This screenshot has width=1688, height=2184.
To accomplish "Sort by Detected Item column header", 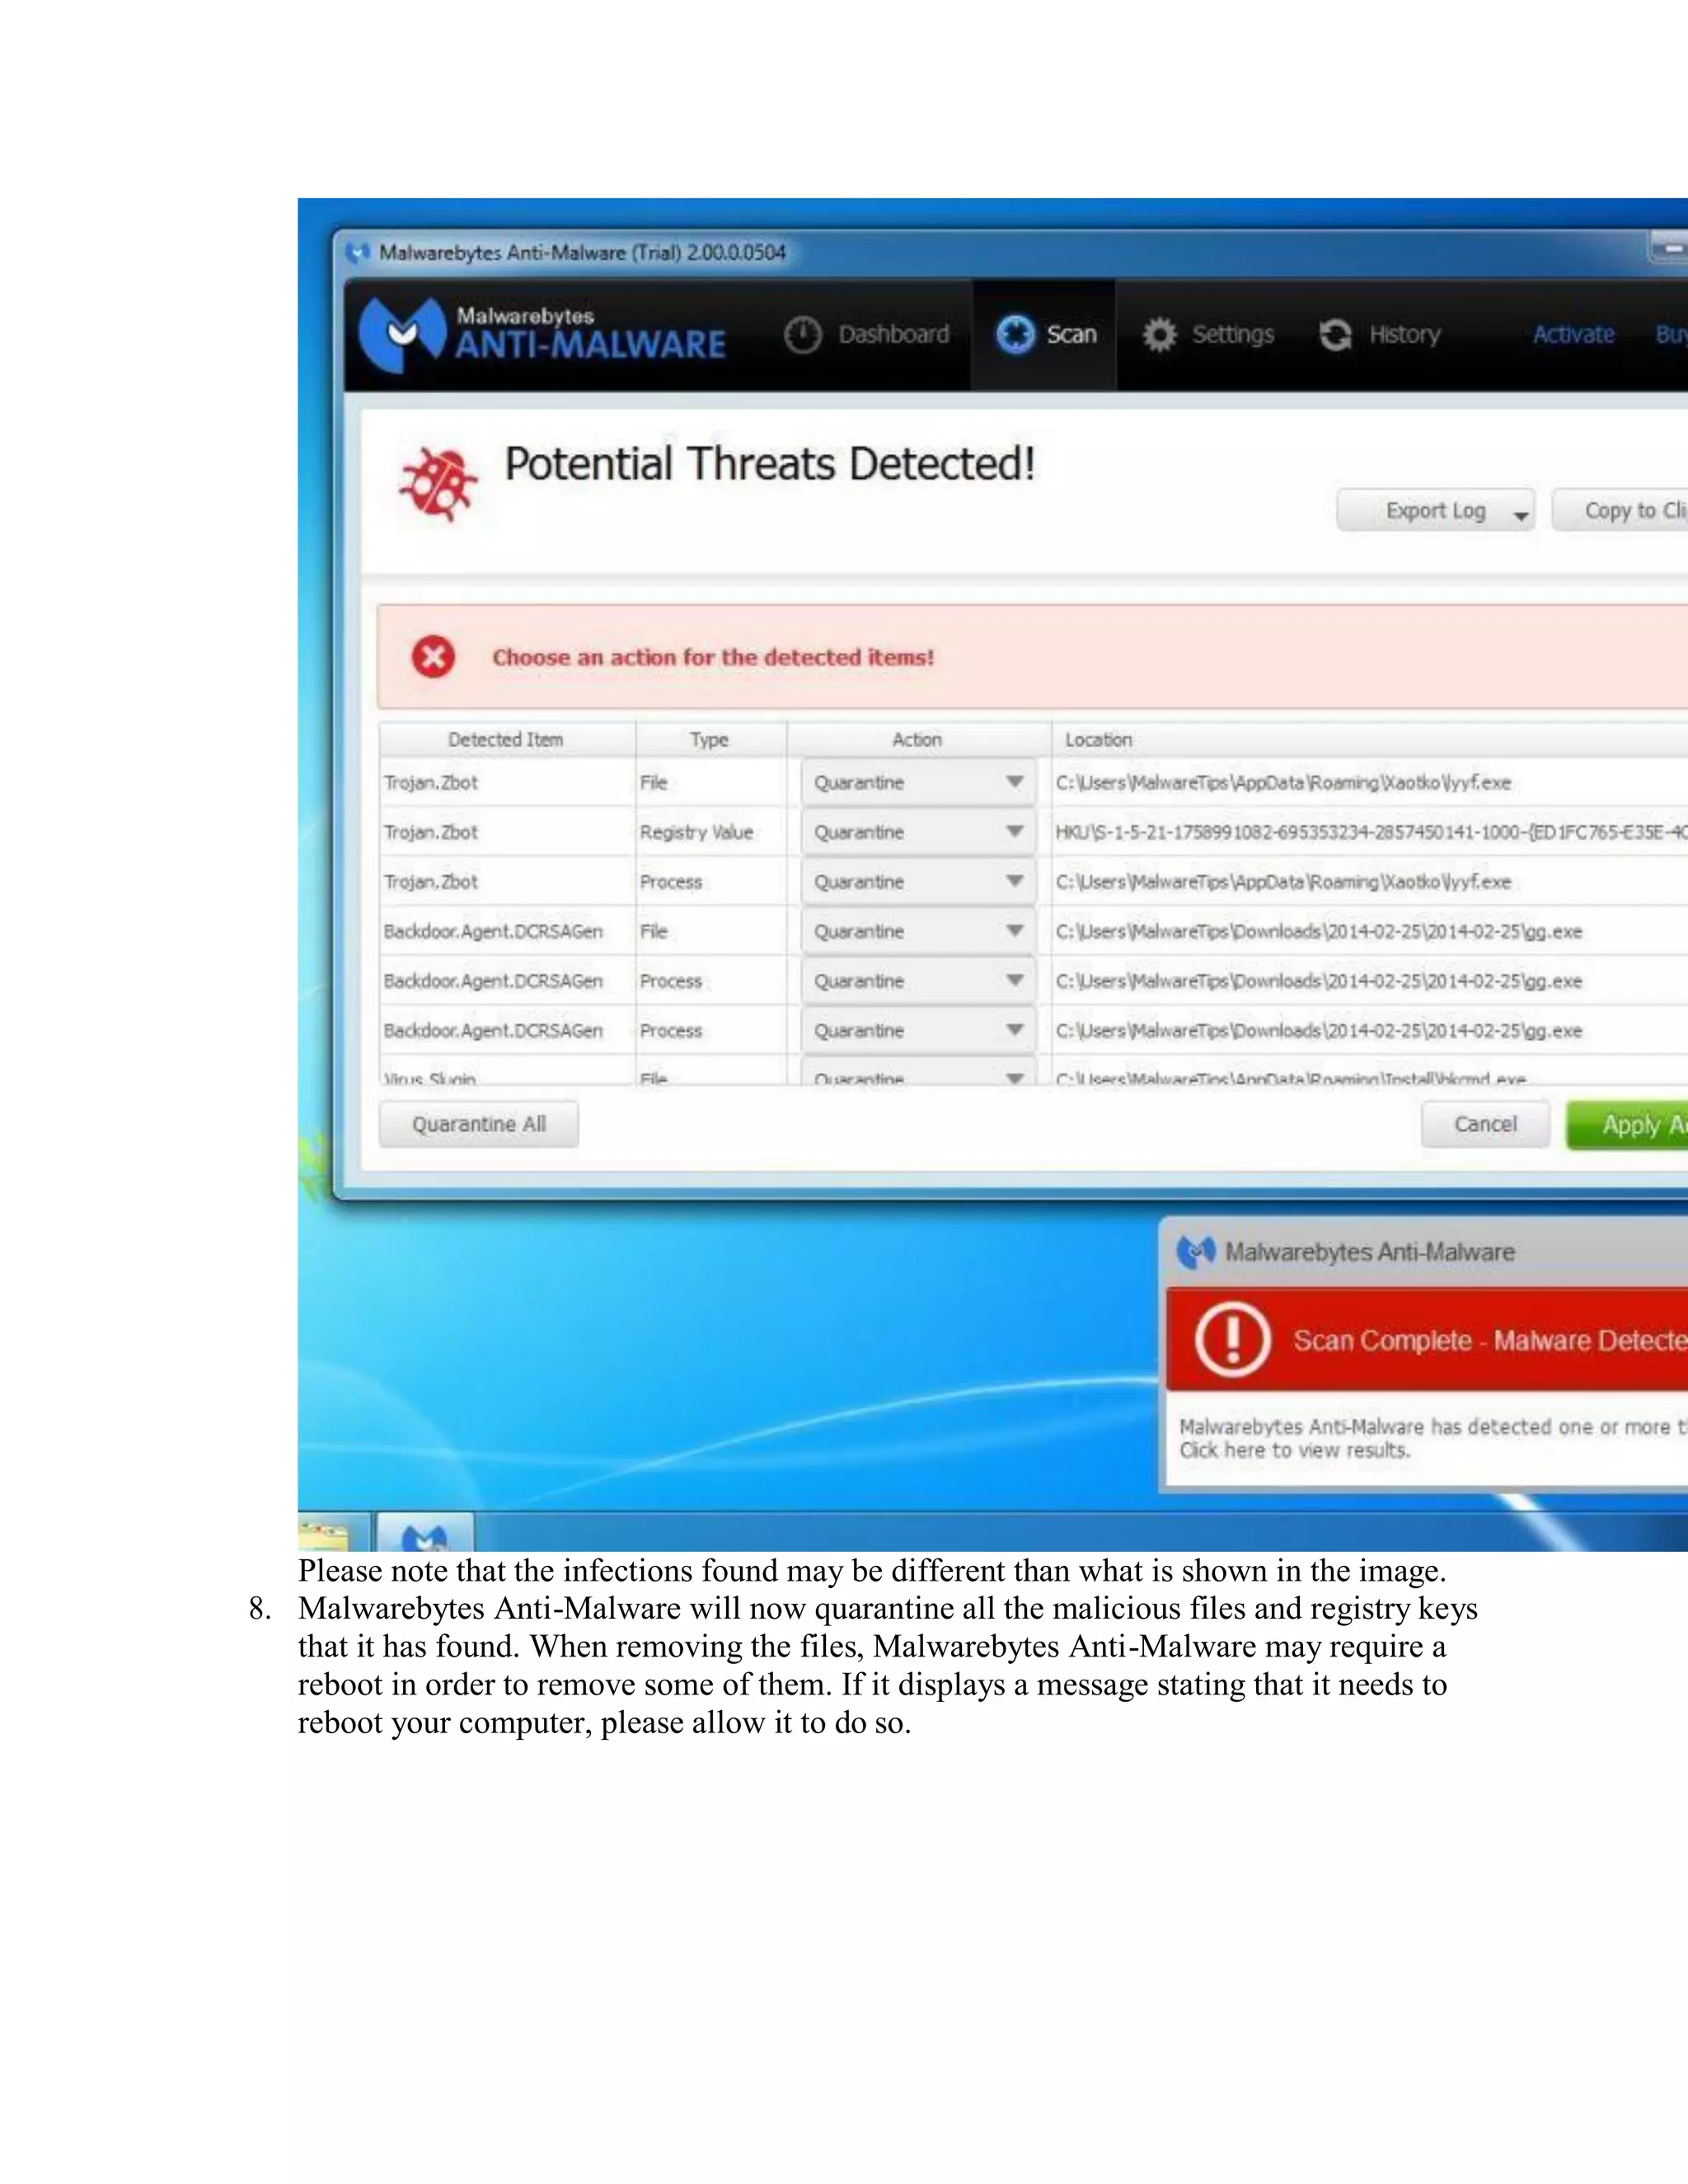I will coord(507,740).
